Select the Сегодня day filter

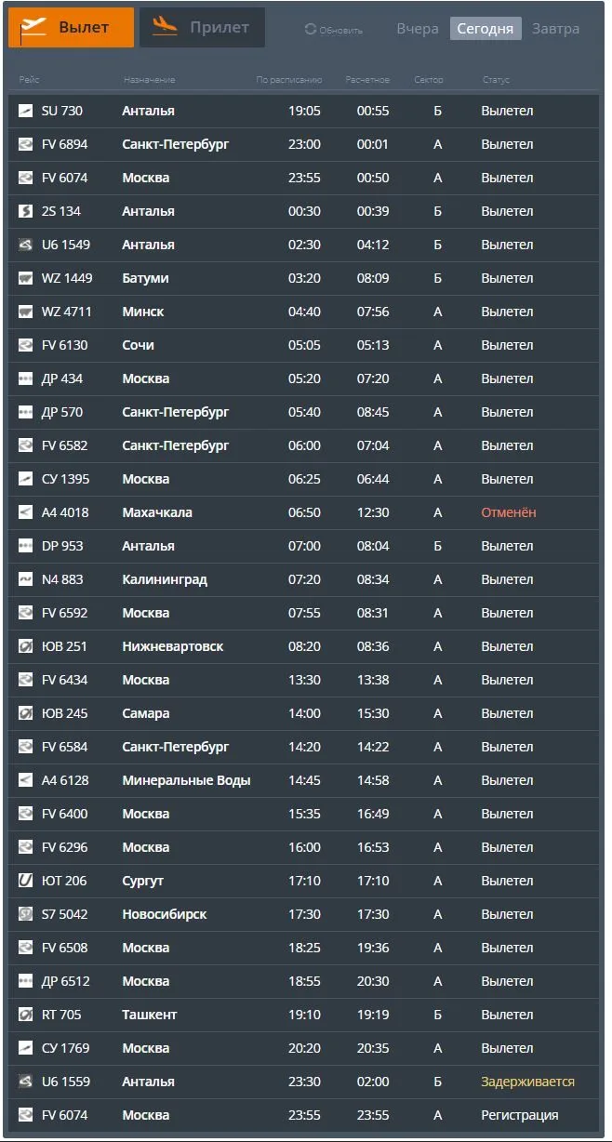coord(486,29)
